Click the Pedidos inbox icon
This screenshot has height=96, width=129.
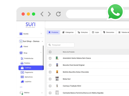tap(22, 63)
